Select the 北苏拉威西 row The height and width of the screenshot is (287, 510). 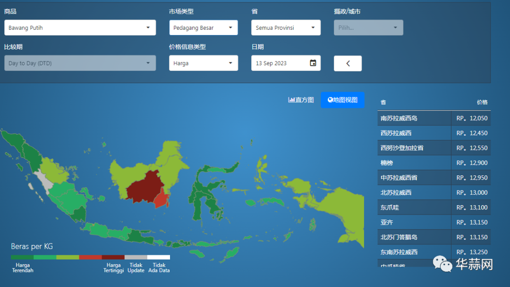(434, 192)
